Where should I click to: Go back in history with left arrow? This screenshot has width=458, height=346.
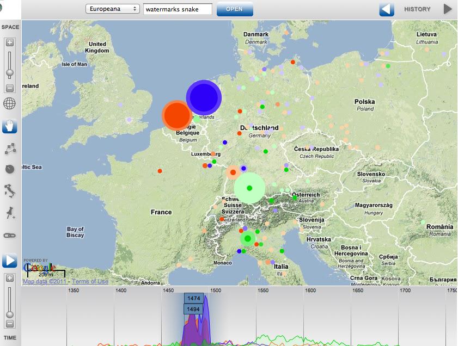point(386,9)
